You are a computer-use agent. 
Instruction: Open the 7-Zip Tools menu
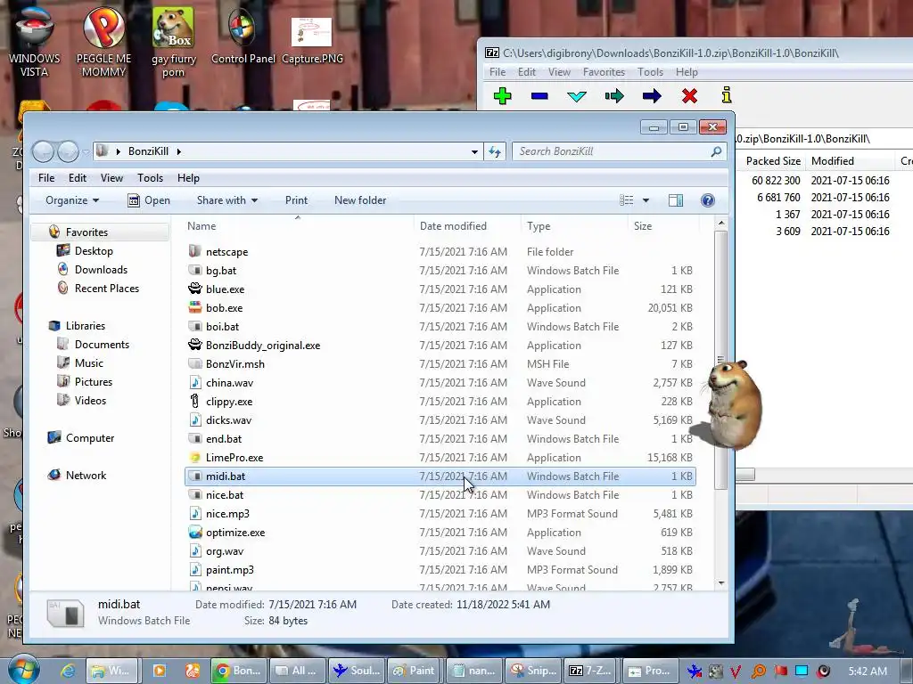pos(650,72)
